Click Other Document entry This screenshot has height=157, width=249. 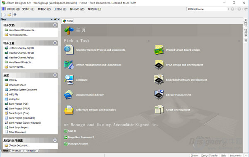click(x=17, y=132)
